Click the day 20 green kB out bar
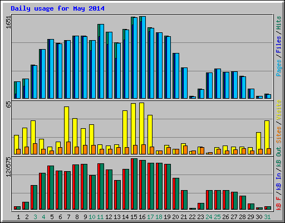Viewport: 285px width, 223px height. 177,194
